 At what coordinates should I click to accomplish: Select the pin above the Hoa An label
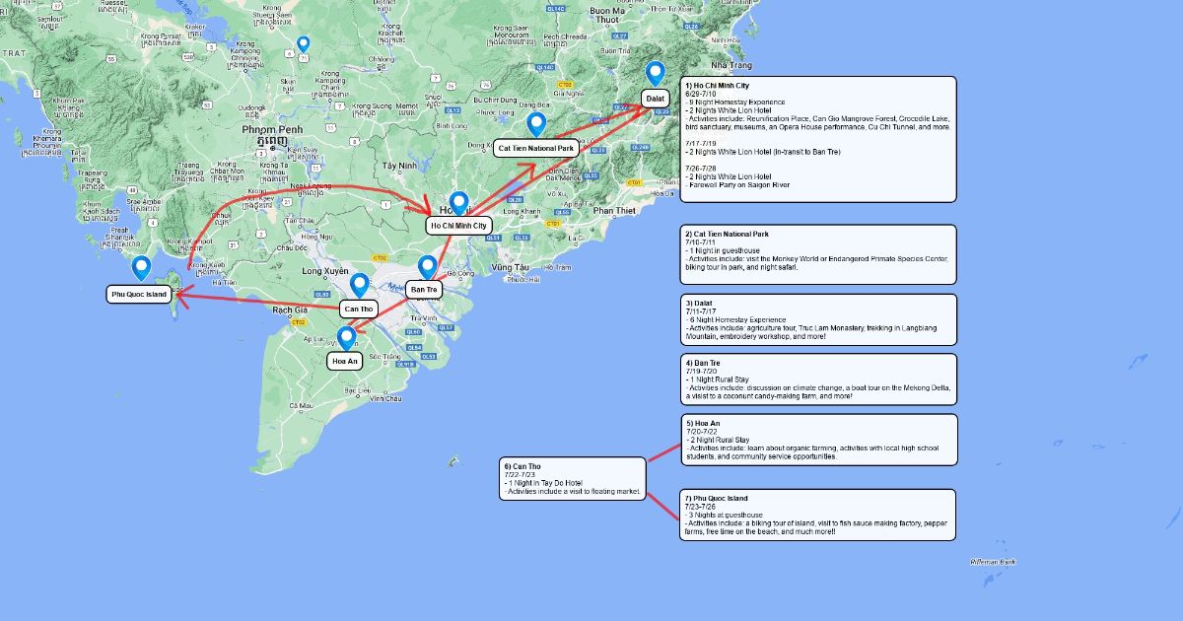(345, 338)
